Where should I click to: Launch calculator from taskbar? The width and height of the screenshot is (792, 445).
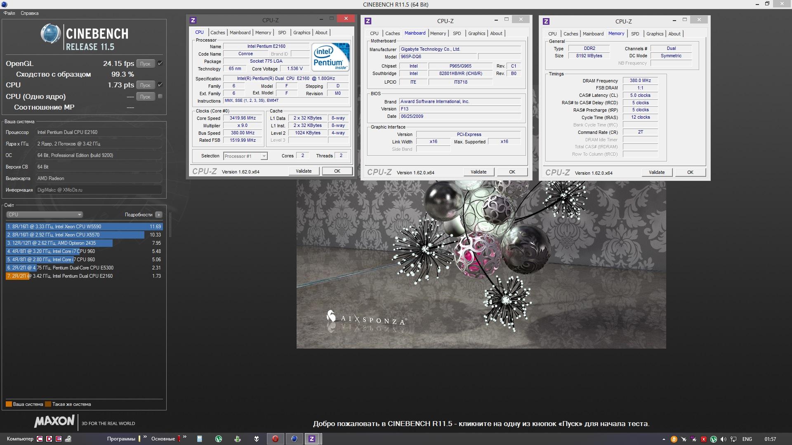coord(200,439)
